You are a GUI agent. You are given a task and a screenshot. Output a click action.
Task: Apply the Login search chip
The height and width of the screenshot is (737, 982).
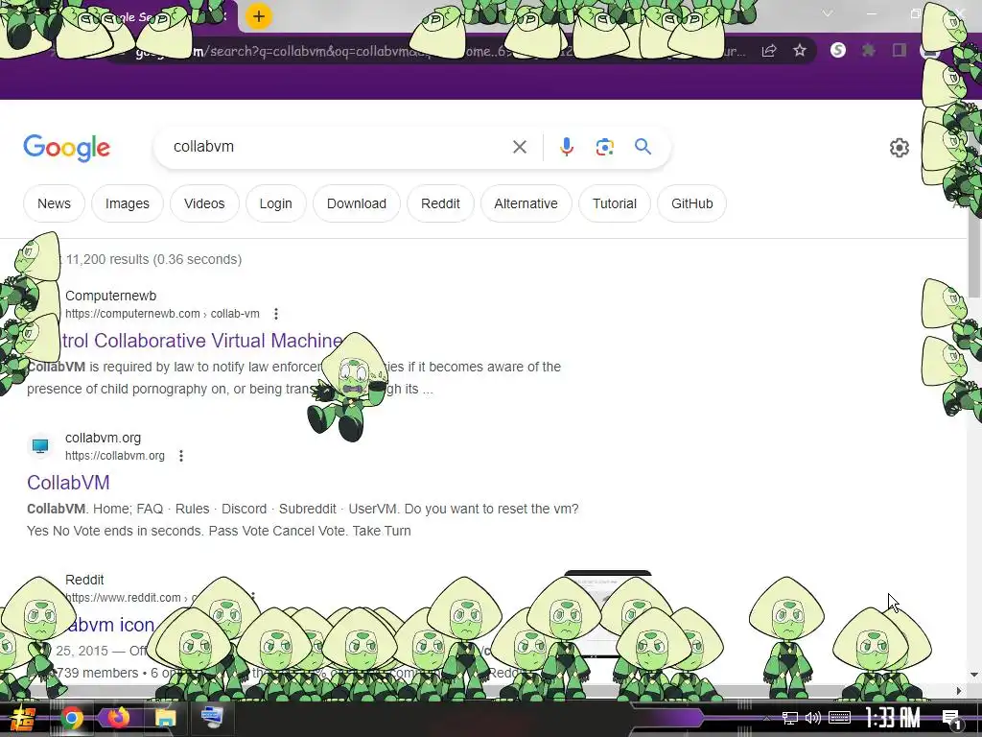[275, 203]
